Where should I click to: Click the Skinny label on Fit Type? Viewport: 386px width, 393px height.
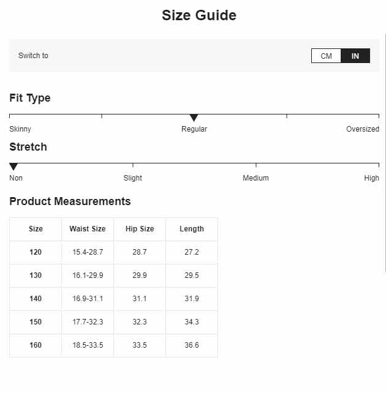pyautogui.click(x=20, y=129)
